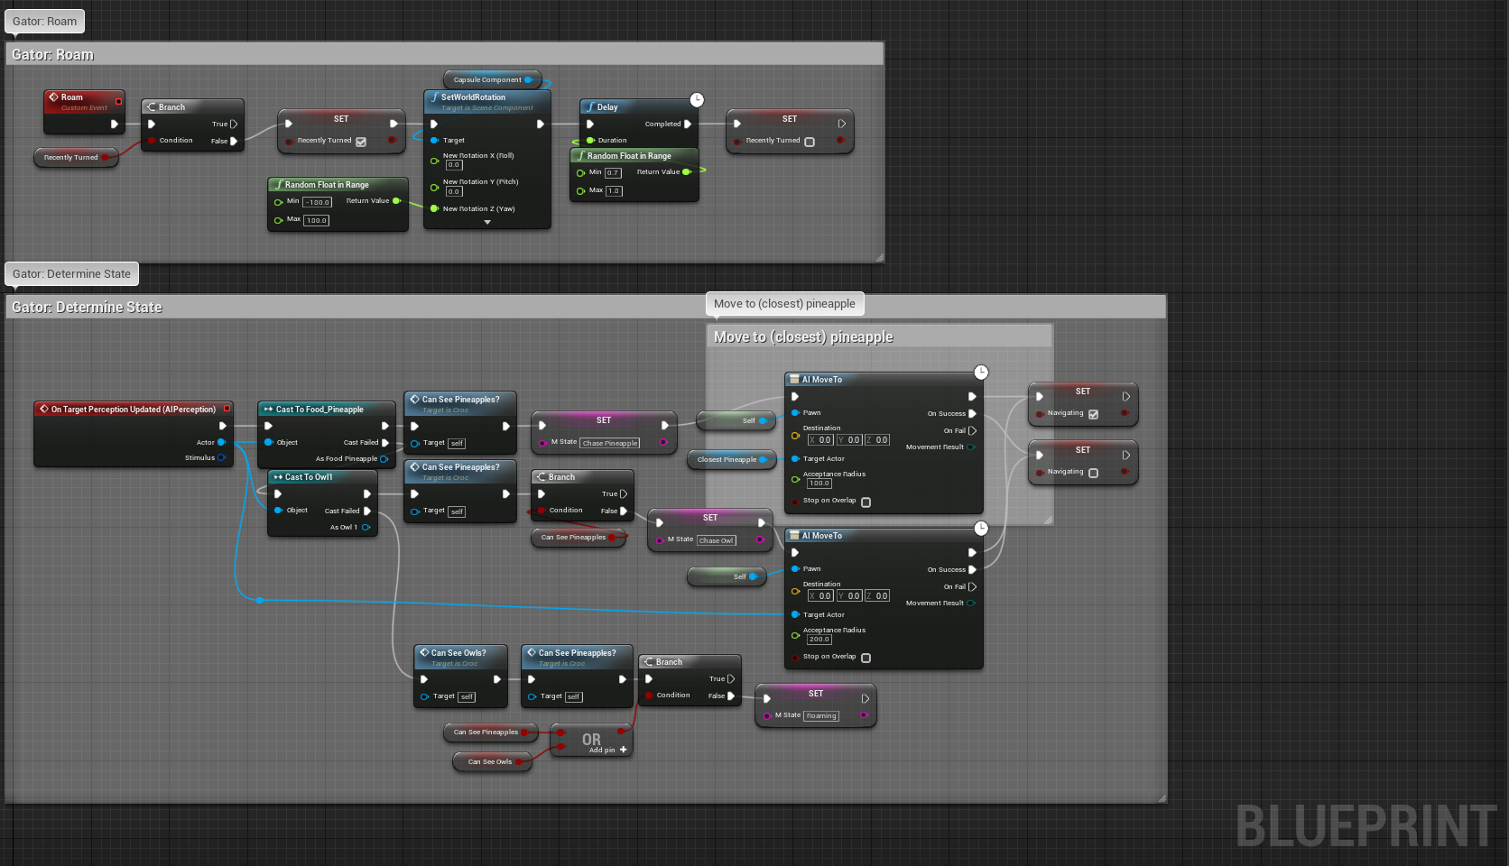Check the unchecked Navigating box in the SET node
Image resolution: width=1509 pixels, height=866 pixels.
click(1094, 473)
